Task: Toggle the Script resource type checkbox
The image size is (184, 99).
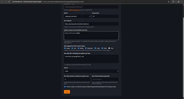Action: (x=95, y=48)
